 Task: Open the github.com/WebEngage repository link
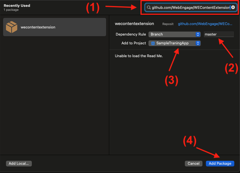coord(205,24)
